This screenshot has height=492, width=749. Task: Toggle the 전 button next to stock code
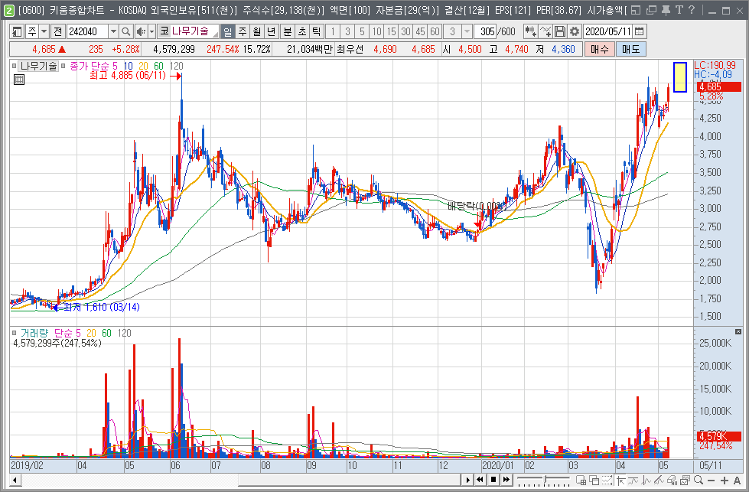click(58, 31)
